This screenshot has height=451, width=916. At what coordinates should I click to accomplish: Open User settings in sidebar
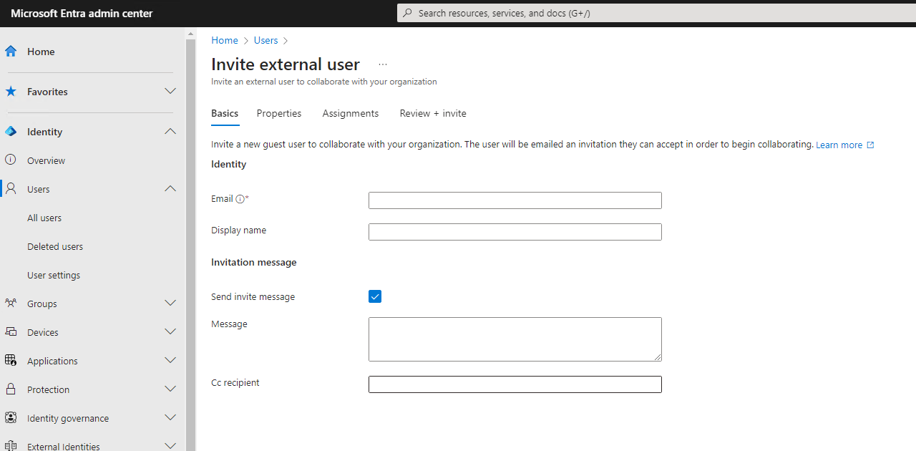coord(54,275)
